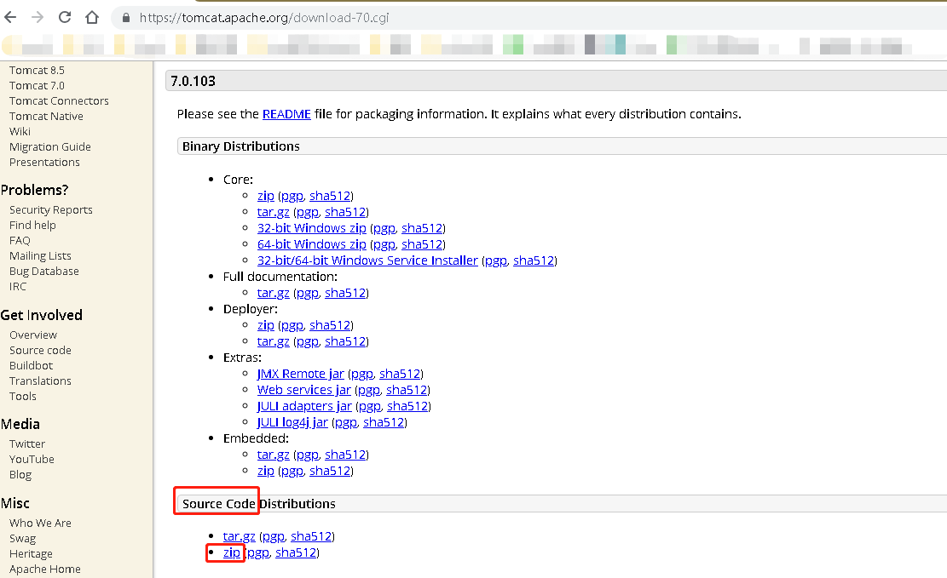
Task: Download the Source Code tar.gz link
Action: pyautogui.click(x=239, y=536)
